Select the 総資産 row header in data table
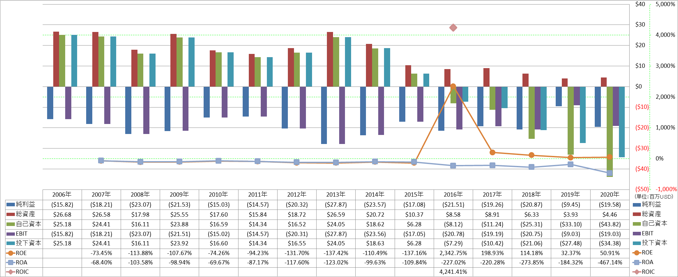678x277 pixels. tap(24, 214)
